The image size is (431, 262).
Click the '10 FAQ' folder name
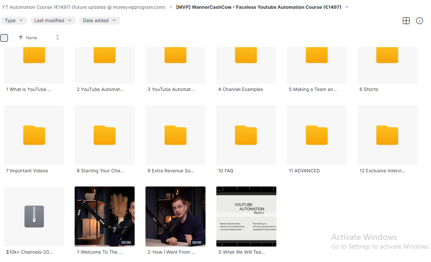(x=226, y=171)
